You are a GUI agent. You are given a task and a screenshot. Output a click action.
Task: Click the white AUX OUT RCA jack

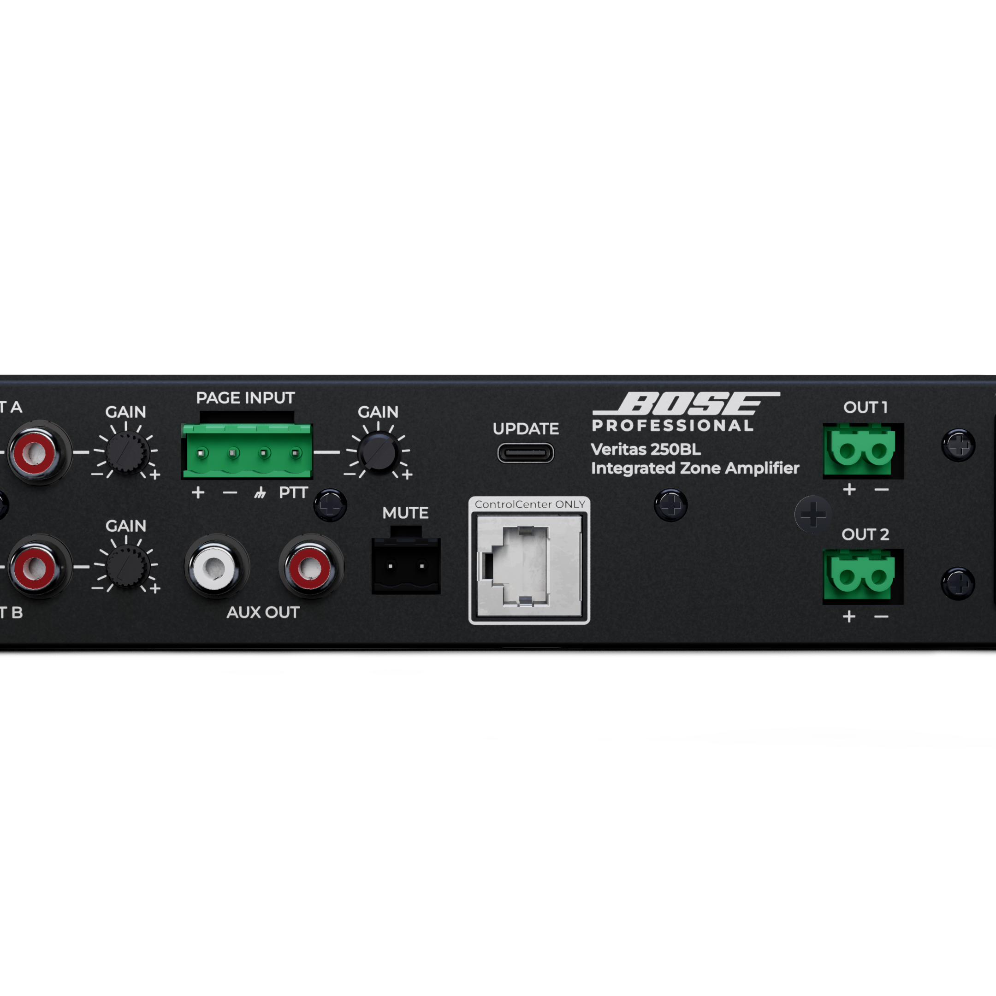coord(216,567)
